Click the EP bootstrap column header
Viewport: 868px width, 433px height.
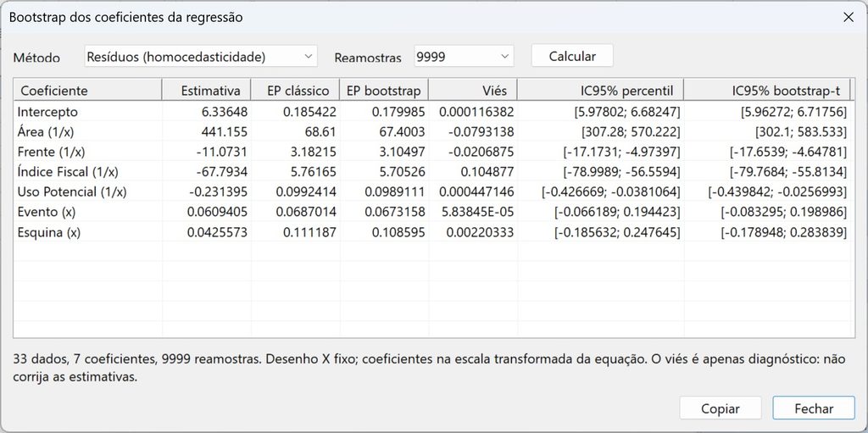click(384, 91)
